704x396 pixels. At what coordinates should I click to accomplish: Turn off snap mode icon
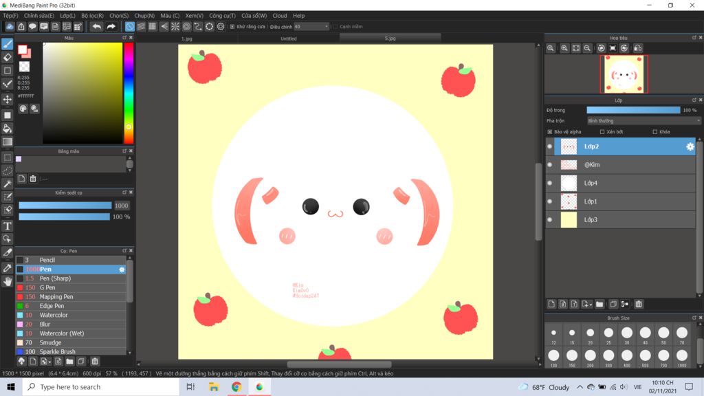click(x=129, y=27)
